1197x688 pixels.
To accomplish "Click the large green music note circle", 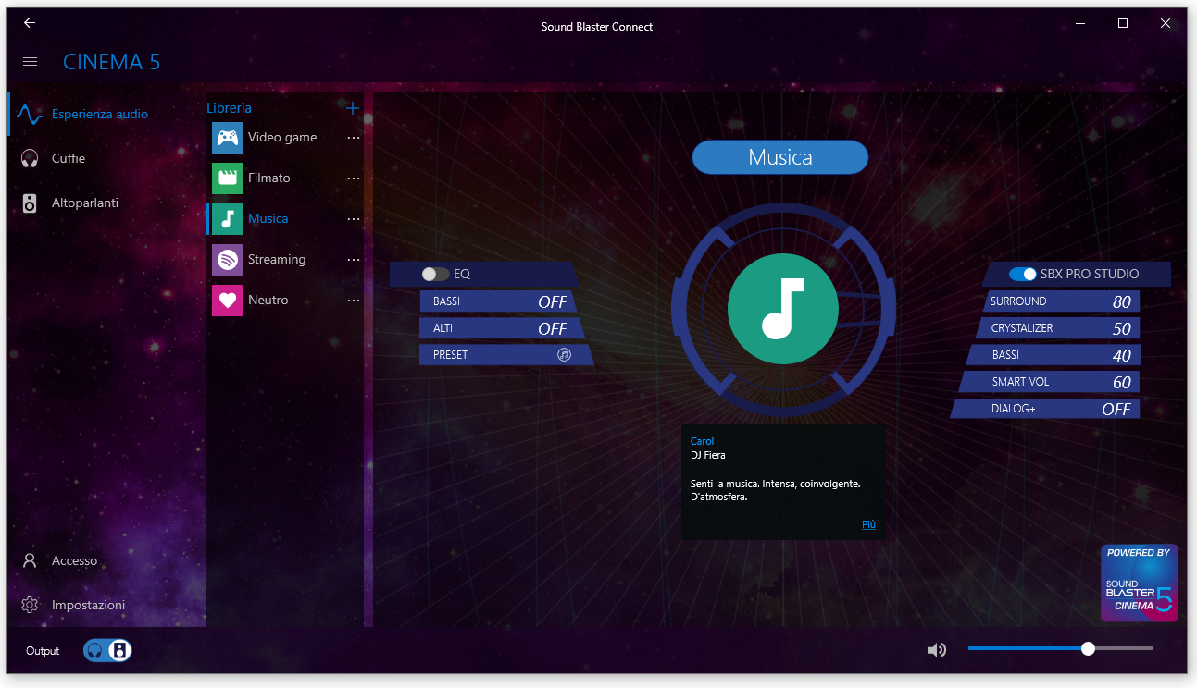I will (x=783, y=309).
